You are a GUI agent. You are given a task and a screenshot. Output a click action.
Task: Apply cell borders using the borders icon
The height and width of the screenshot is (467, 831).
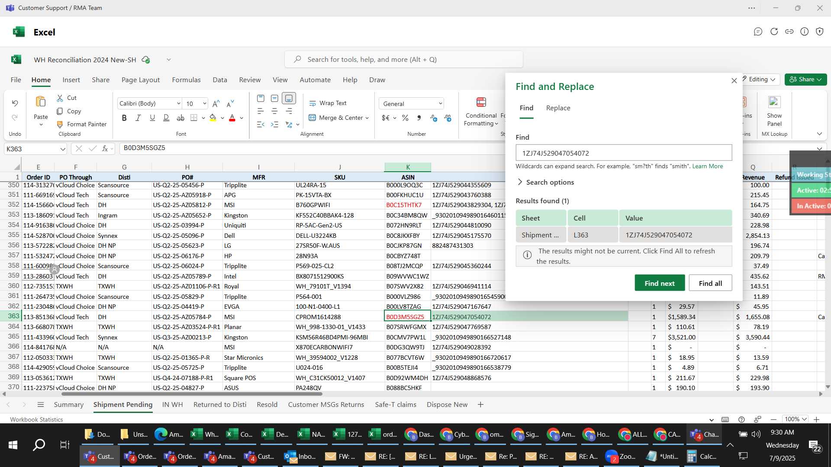(194, 118)
